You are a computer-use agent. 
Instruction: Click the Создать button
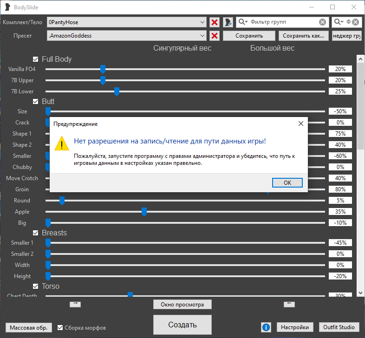(182, 325)
